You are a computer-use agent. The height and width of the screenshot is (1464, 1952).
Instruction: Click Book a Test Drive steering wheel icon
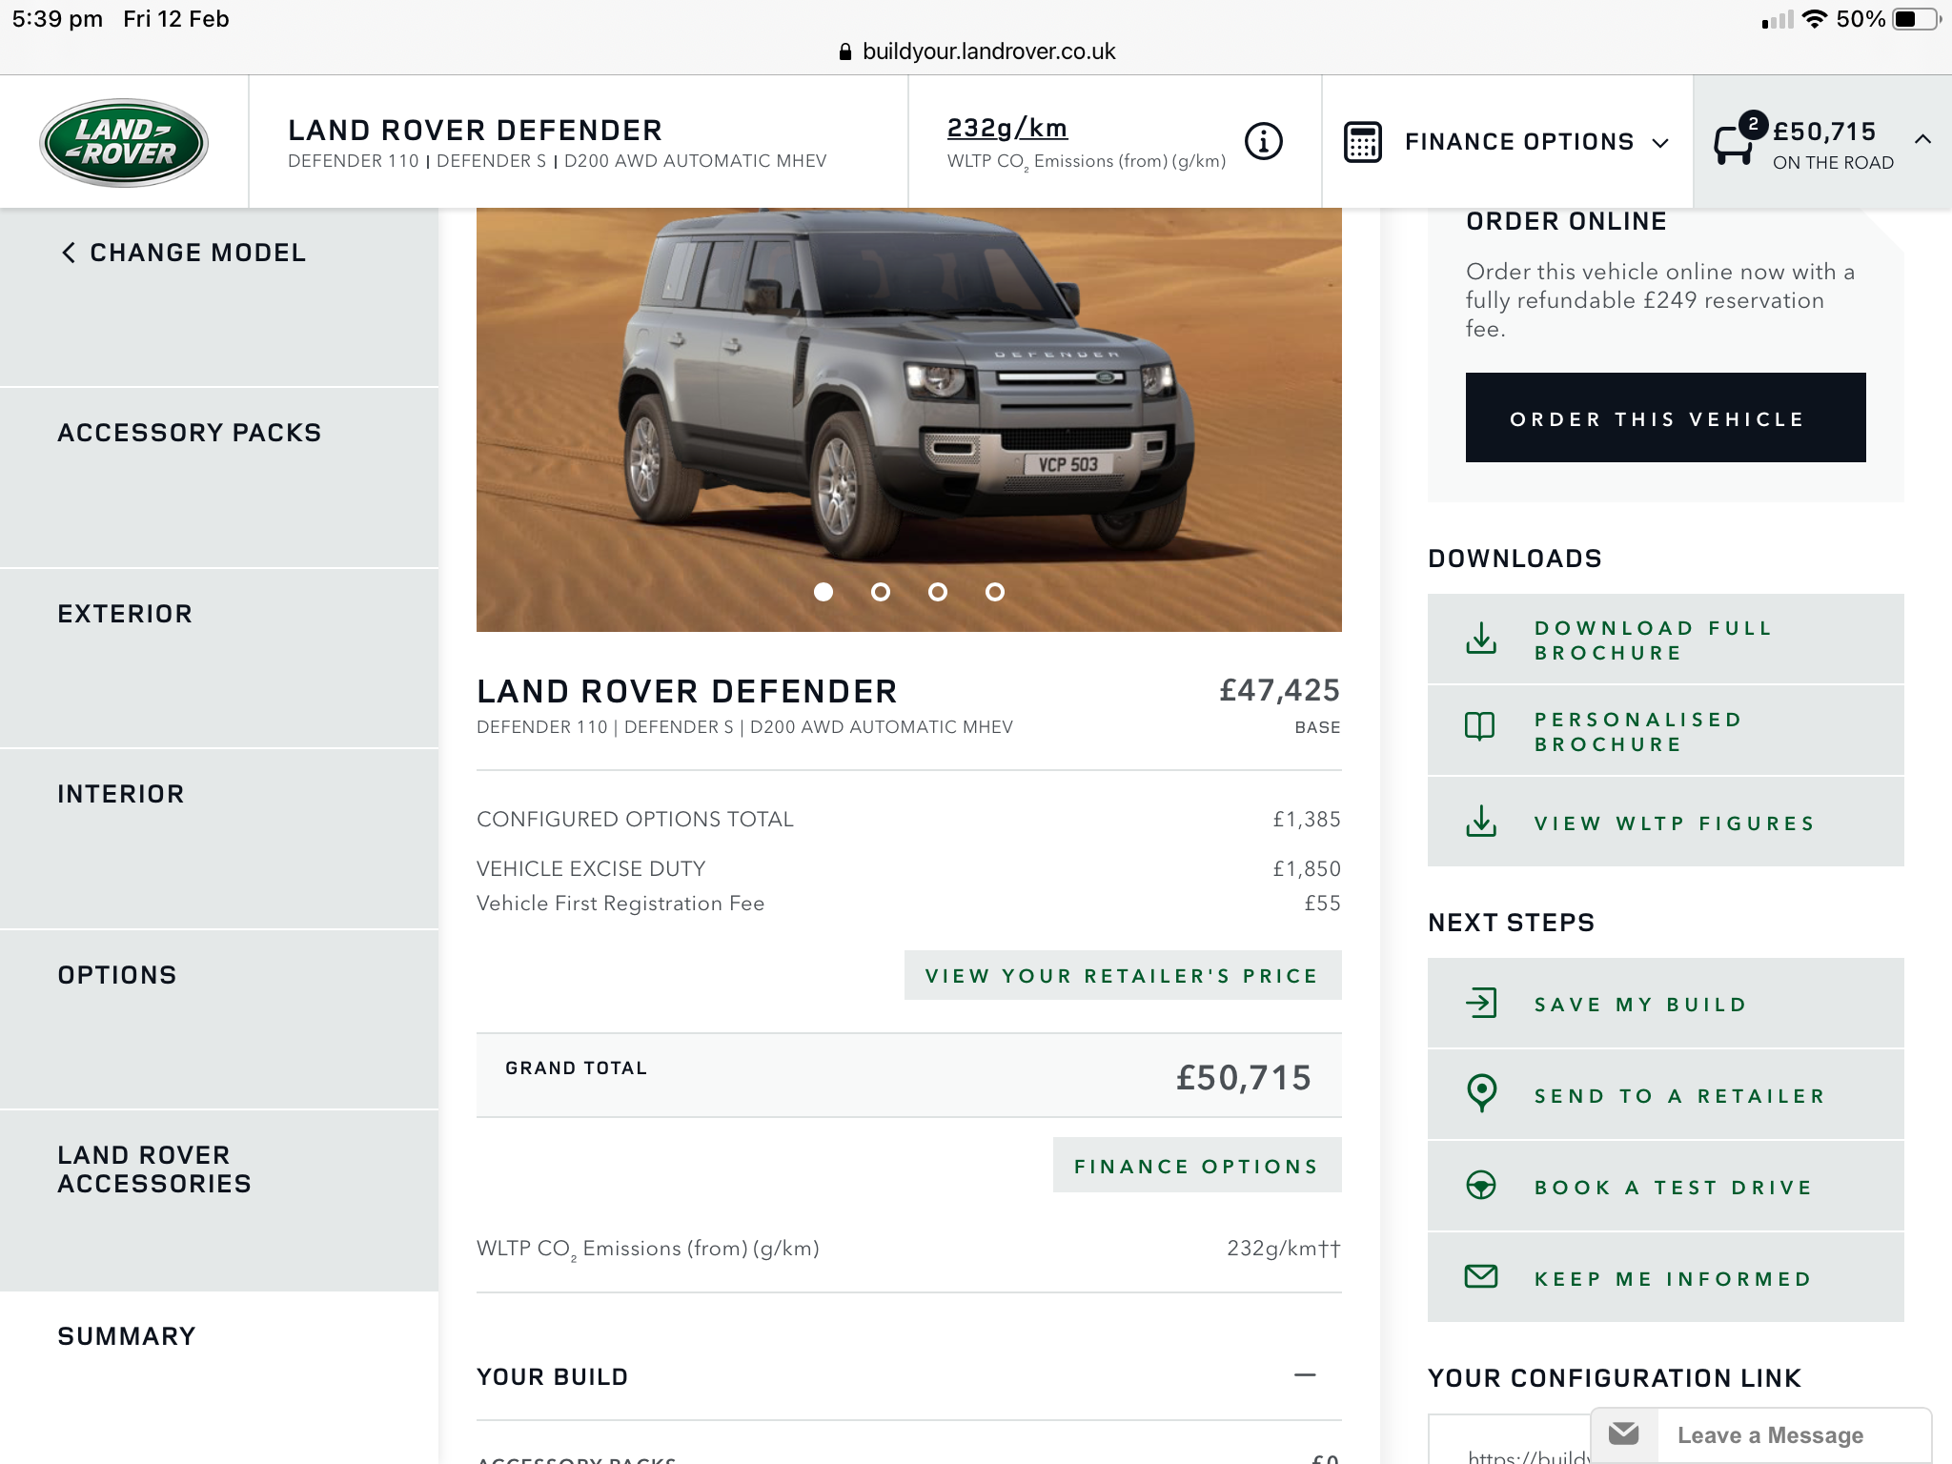coord(1481,1185)
